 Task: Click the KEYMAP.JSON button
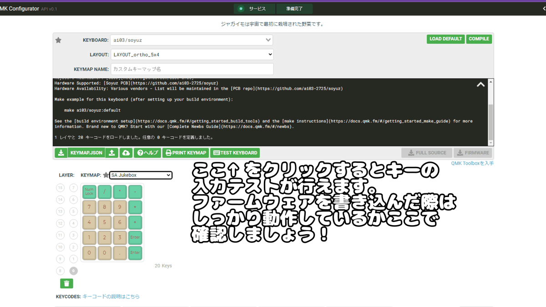tap(86, 153)
